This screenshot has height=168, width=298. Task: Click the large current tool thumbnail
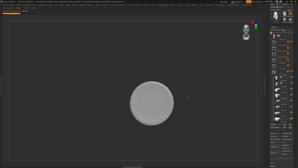coord(276,17)
